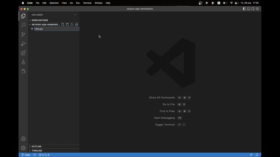Open the Selection menu
The height and width of the screenshot is (157, 280).
(54, 3)
